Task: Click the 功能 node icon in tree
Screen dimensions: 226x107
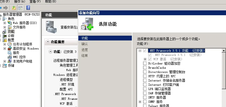Action: pos(5,31)
